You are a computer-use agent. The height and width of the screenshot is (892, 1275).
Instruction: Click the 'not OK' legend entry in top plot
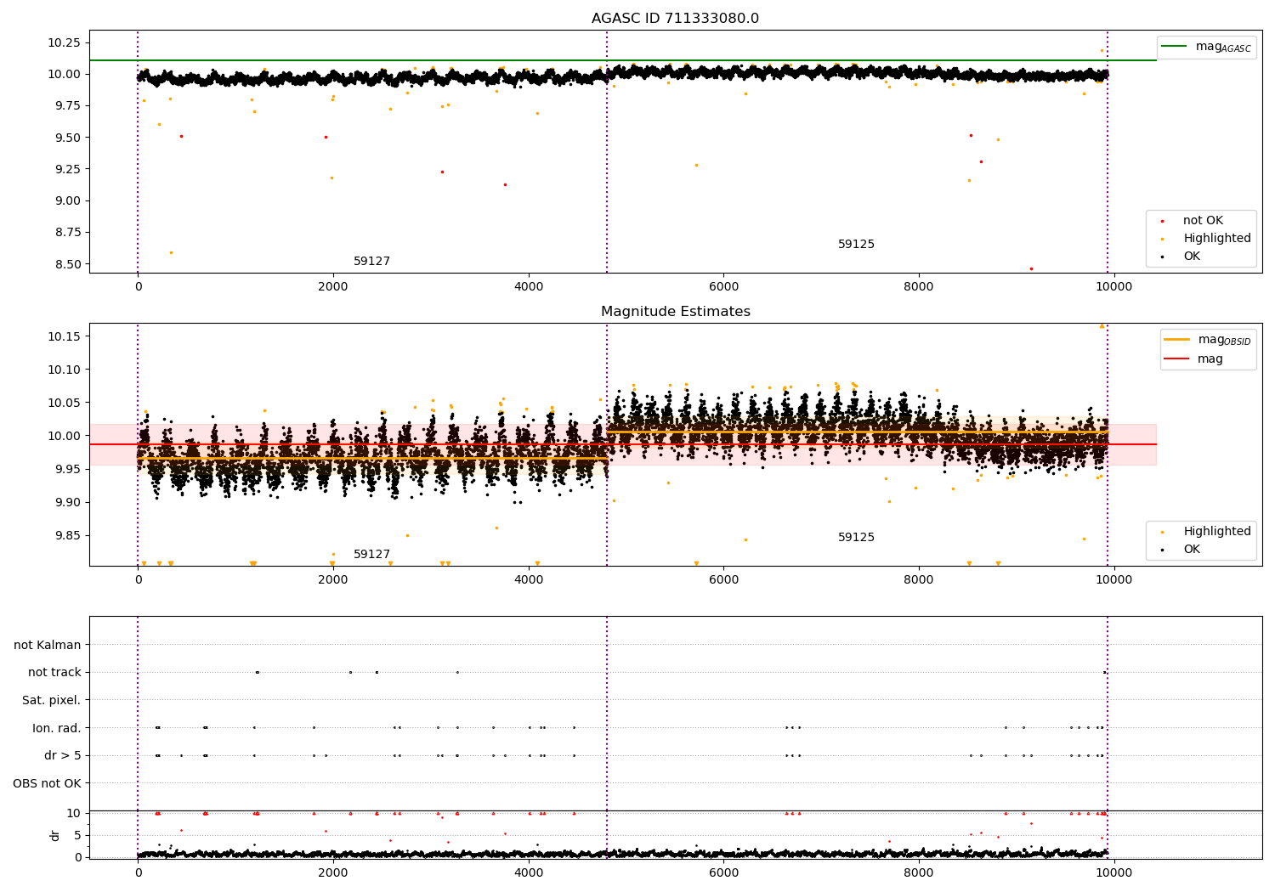tap(1203, 221)
